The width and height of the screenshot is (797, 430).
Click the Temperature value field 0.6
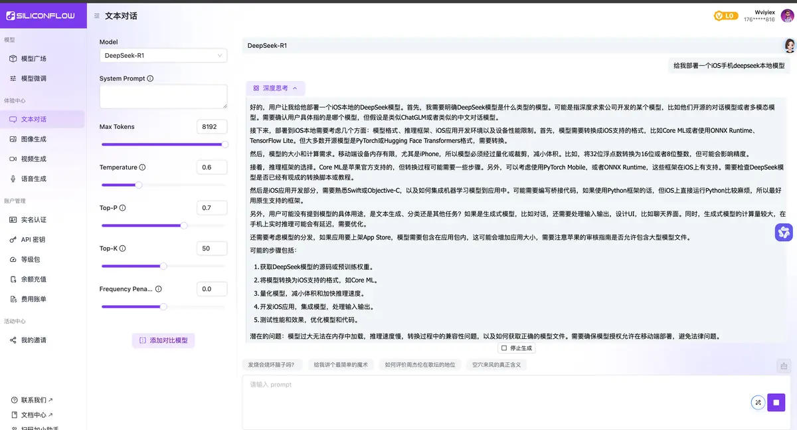click(212, 167)
